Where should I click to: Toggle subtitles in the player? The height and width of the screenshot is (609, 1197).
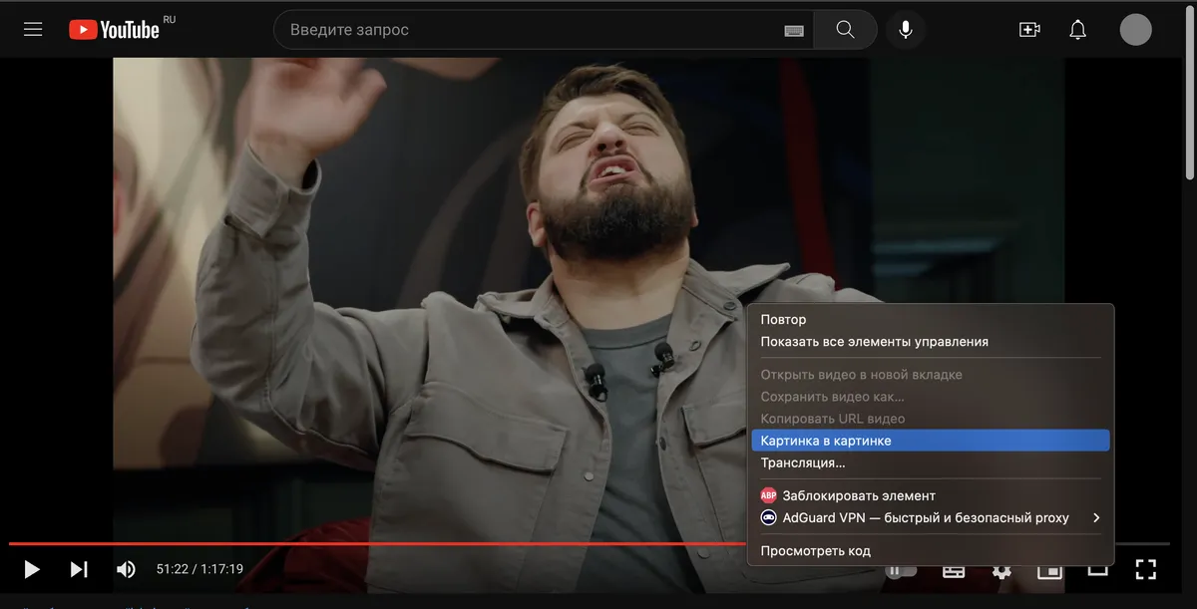tap(954, 572)
